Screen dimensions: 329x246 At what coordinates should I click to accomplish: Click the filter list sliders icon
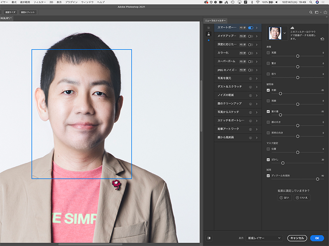[209, 28]
